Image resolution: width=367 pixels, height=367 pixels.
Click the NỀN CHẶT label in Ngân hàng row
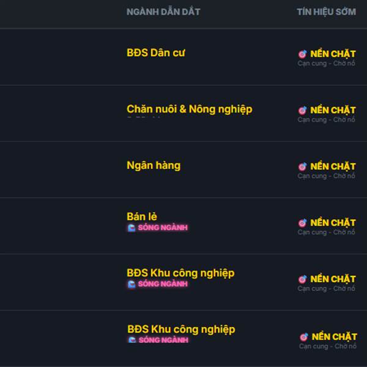pyautogui.click(x=333, y=166)
